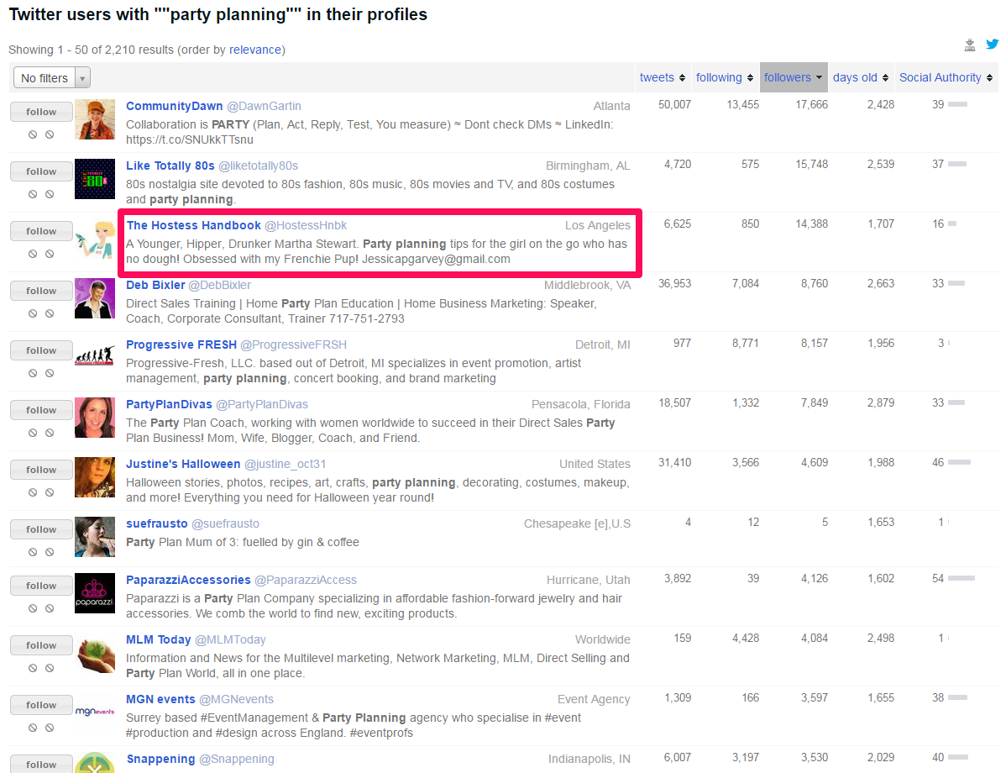This screenshot has width=1006, height=773.
Task: Open Justine's Halloween name link
Action: (183, 464)
